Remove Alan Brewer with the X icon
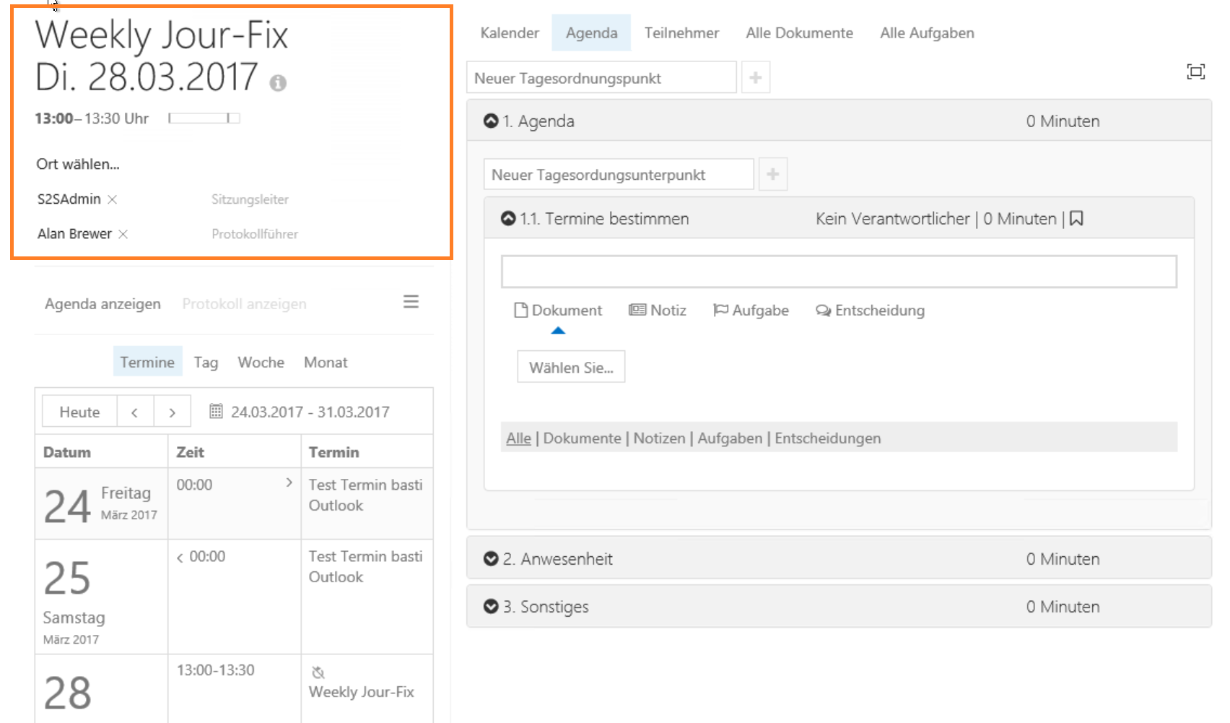The width and height of the screenshot is (1230, 723). [123, 234]
